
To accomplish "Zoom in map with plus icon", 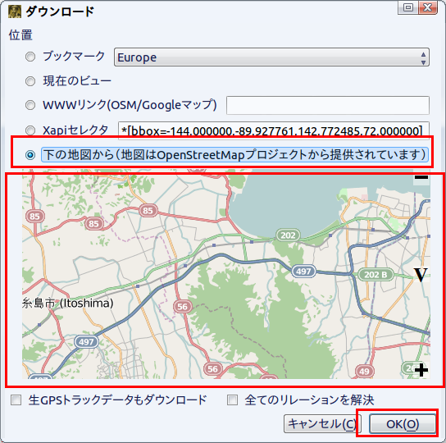I will coord(421,371).
